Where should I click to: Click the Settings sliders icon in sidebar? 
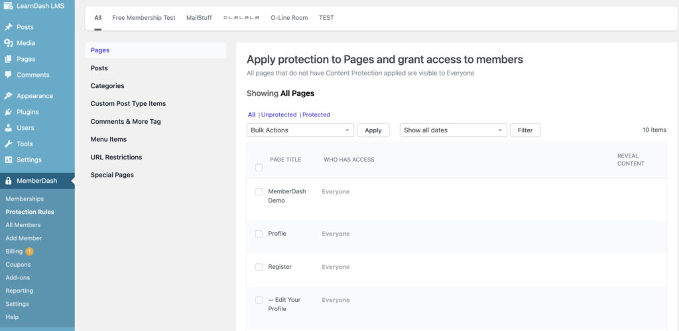[x=8, y=160]
